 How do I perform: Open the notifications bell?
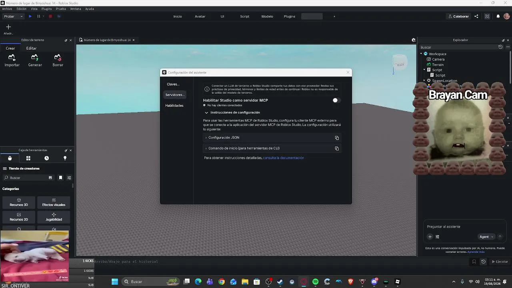(x=498, y=16)
